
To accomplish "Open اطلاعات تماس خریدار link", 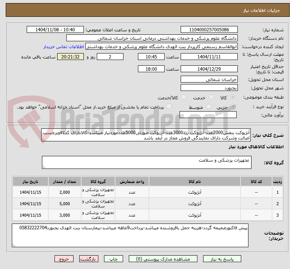I will pyautogui.click(x=64, y=47).
